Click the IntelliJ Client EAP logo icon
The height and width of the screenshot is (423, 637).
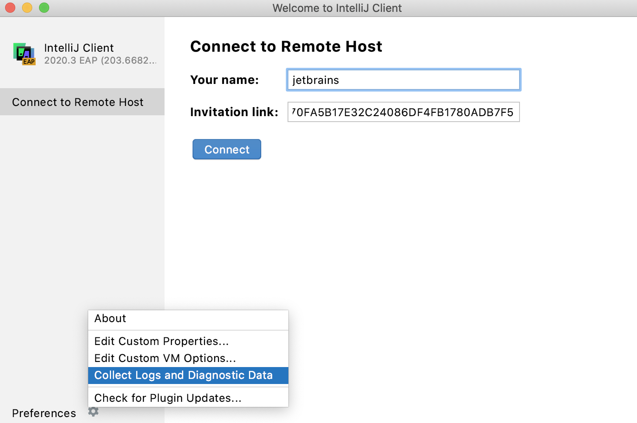coord(24,54)
